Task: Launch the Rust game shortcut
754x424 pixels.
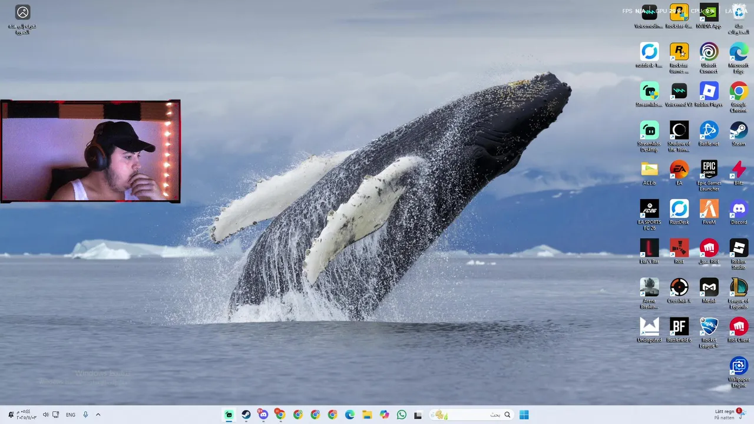Action: click(x=679, y=251)
